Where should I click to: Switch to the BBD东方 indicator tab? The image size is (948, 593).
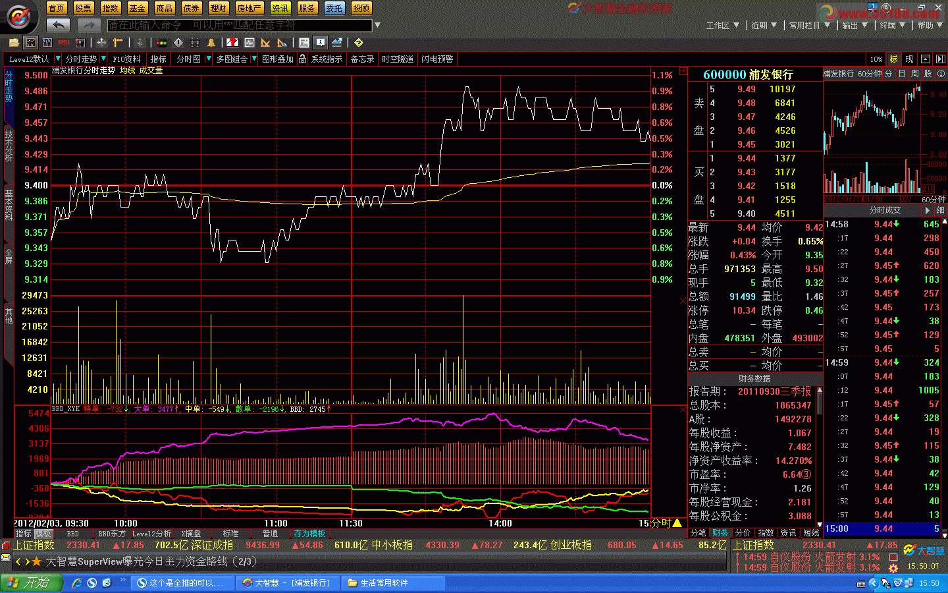coord(112,534)
